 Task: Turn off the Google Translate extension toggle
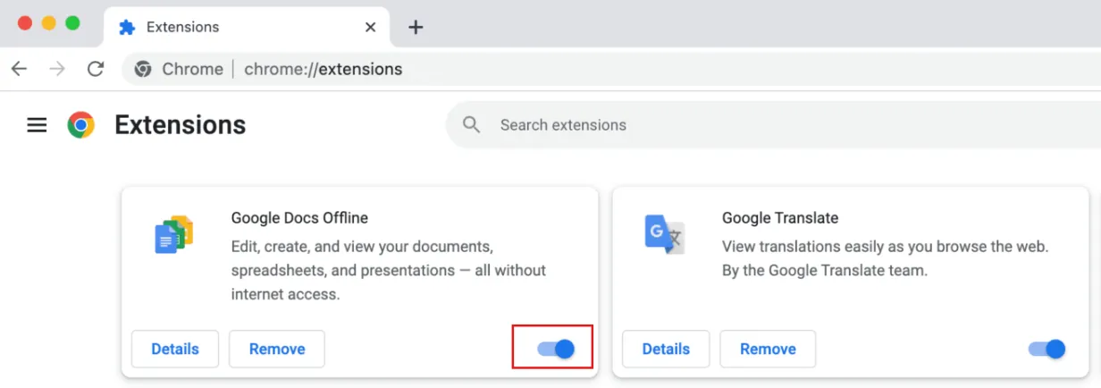click(1046, 349)
